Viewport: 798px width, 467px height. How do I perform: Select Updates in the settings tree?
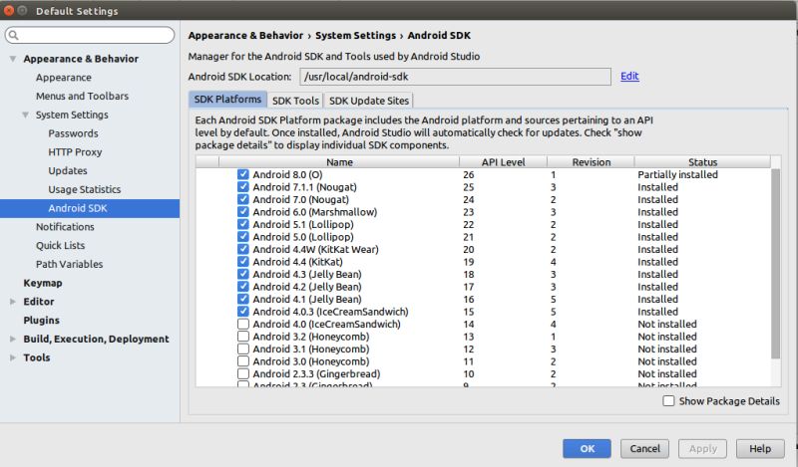tap(68, 170)
